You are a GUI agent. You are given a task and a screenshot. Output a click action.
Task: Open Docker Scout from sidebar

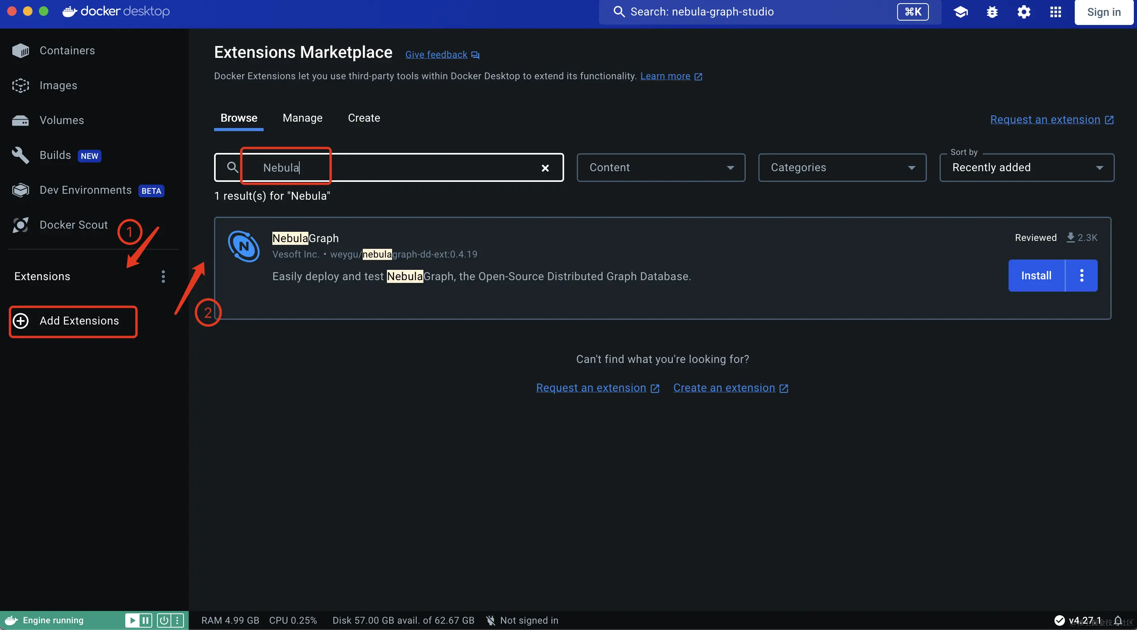pos(73,225)
